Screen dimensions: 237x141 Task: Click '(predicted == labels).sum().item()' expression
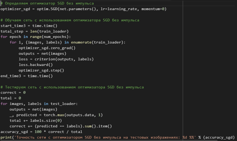click(x=73, y=126)
